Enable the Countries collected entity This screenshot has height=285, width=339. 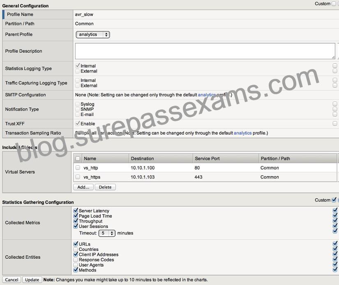pos(76,249)
